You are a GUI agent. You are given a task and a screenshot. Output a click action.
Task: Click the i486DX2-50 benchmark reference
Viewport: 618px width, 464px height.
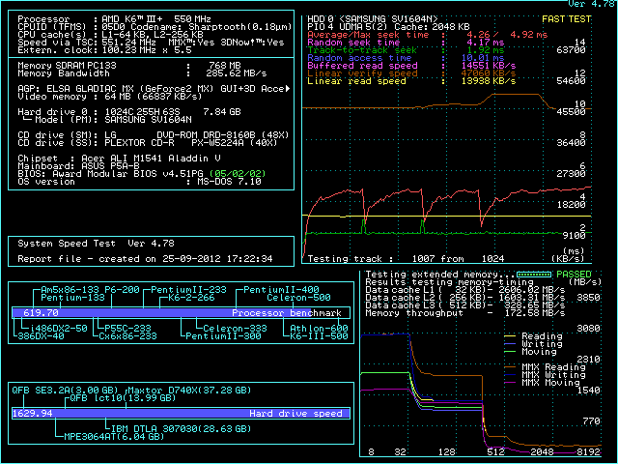click(58, 329)
